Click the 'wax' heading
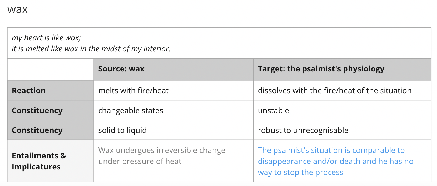Image resolution: width=437 pixels, height=186 pixels. 17,9
